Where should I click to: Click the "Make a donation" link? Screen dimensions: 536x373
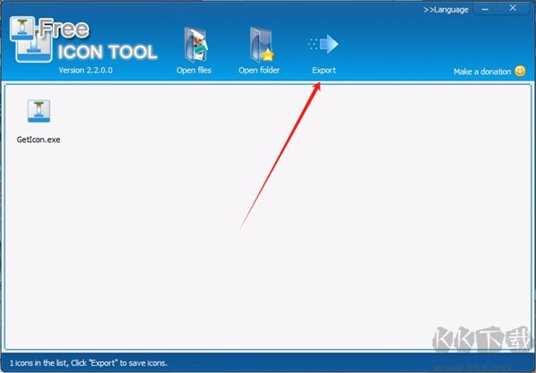click(482, 72)
